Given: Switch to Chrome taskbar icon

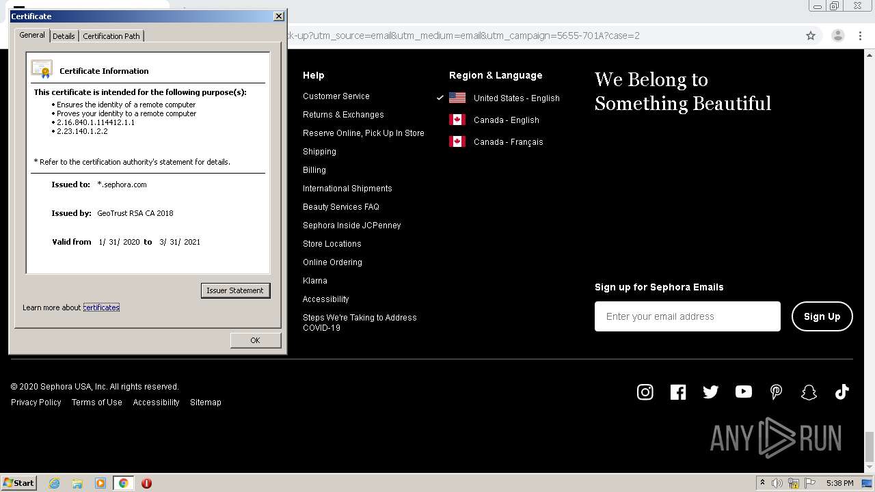Looking at the screenshot, I should pos(123,483).
